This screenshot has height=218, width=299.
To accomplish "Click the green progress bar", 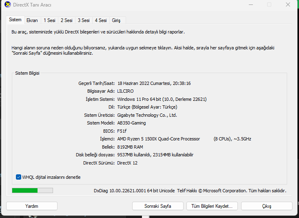I will (x=32, y=190).
